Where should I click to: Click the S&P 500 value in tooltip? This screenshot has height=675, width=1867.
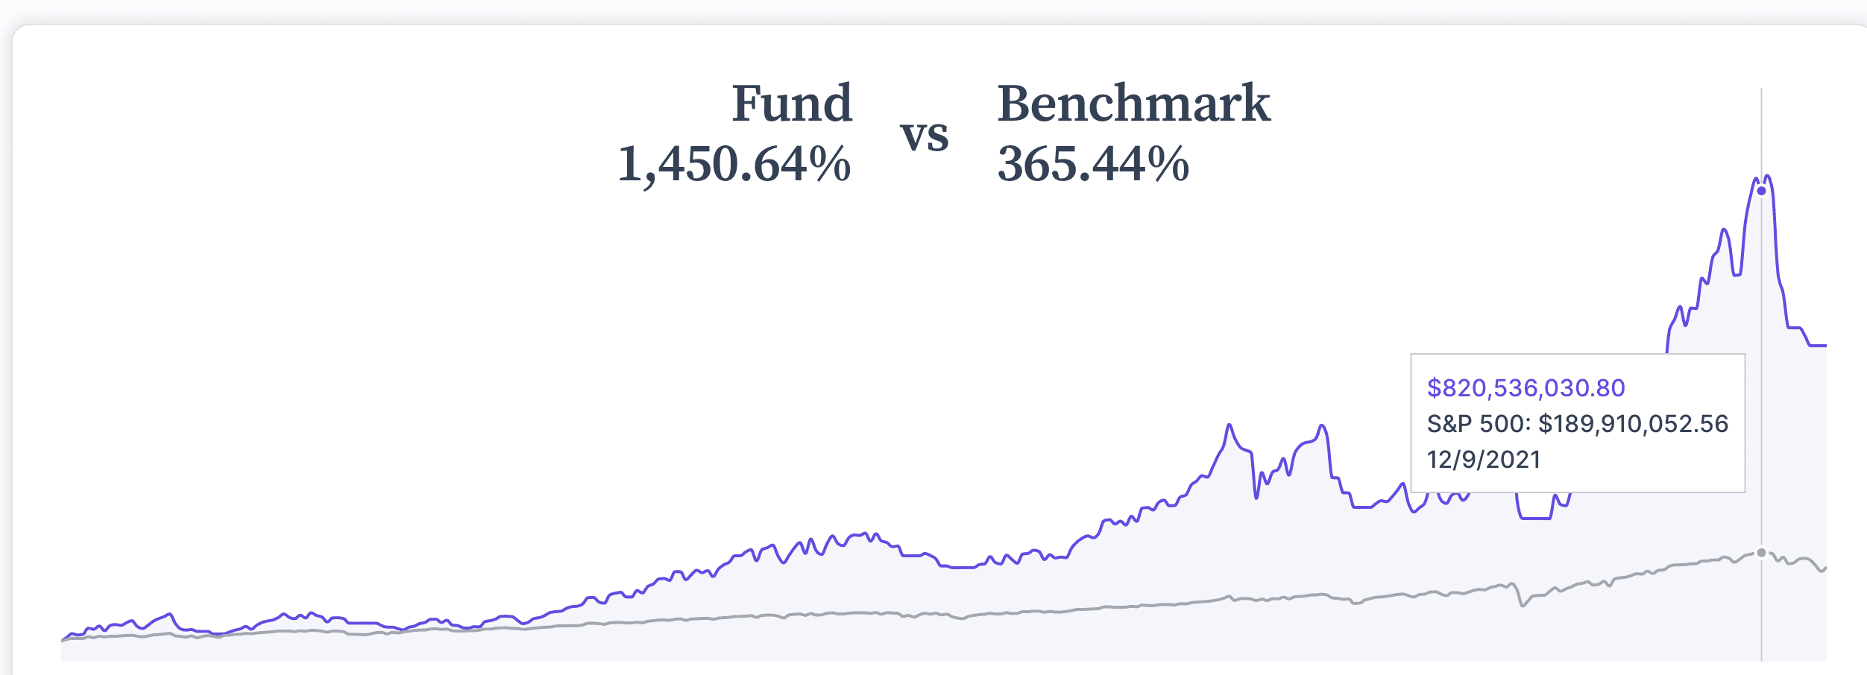pyautogui.click(x=1577, y=424)
